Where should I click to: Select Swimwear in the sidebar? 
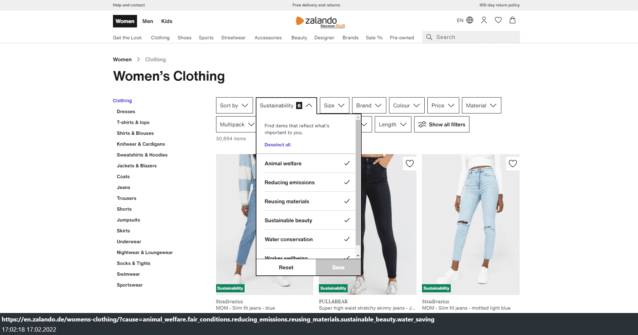pos(128,274)
